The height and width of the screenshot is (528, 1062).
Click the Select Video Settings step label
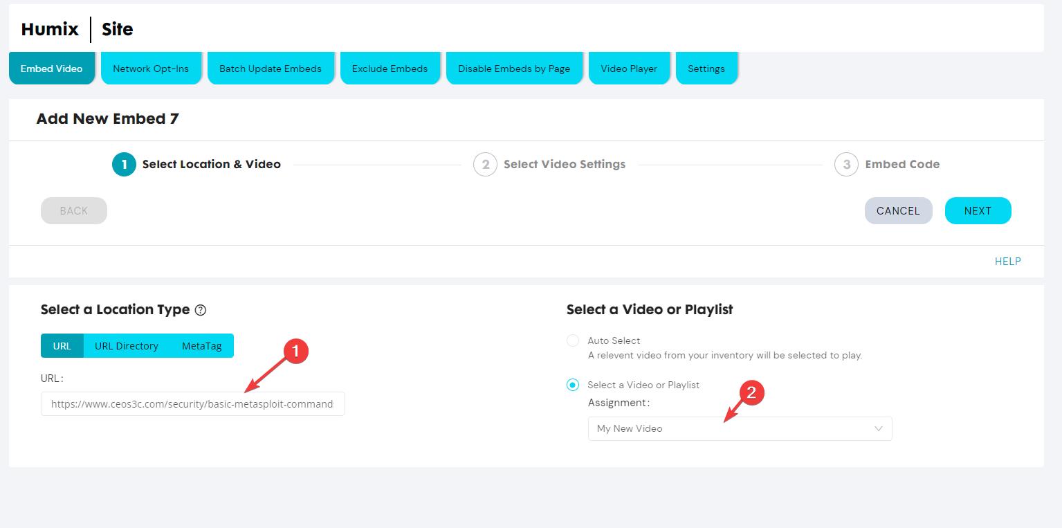tap(565, 165)
